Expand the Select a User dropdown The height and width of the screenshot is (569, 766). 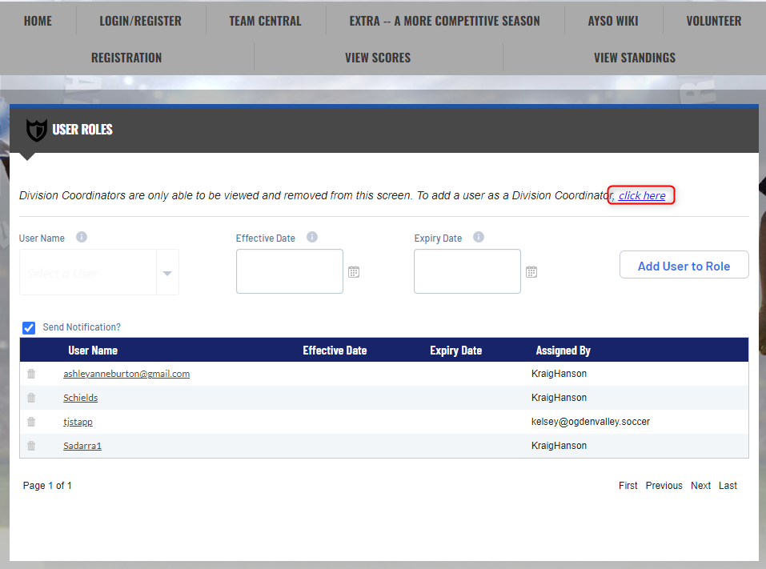click(x=166, y=273)
